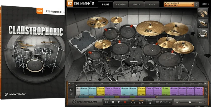Select the green Bridge block in the timeline
Viewport: 211px width, 107px height.
166,91
